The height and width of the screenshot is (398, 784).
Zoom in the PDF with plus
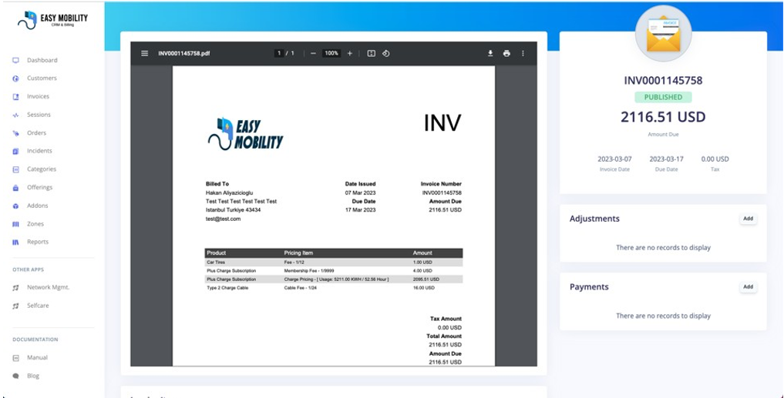(349, 53)
